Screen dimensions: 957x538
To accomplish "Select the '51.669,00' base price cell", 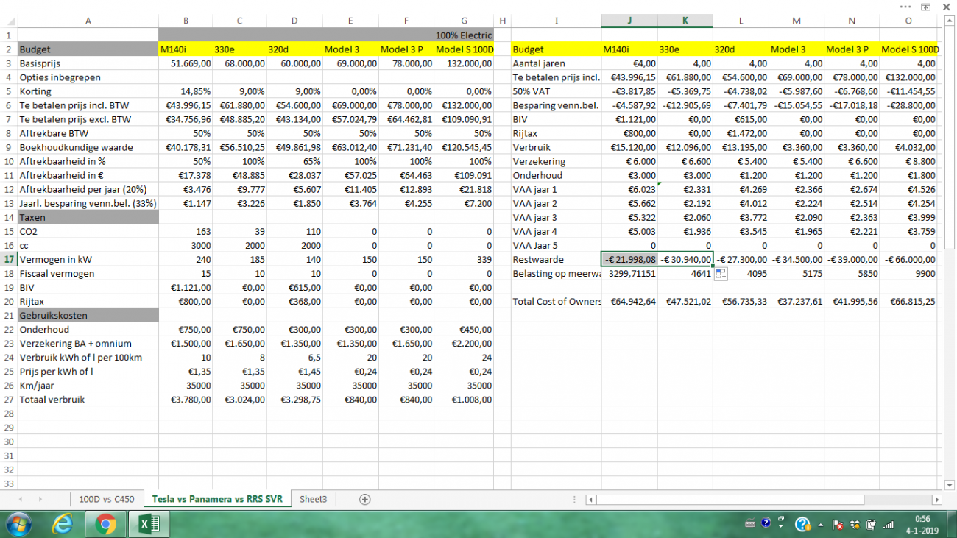I will tap(186, 63).
